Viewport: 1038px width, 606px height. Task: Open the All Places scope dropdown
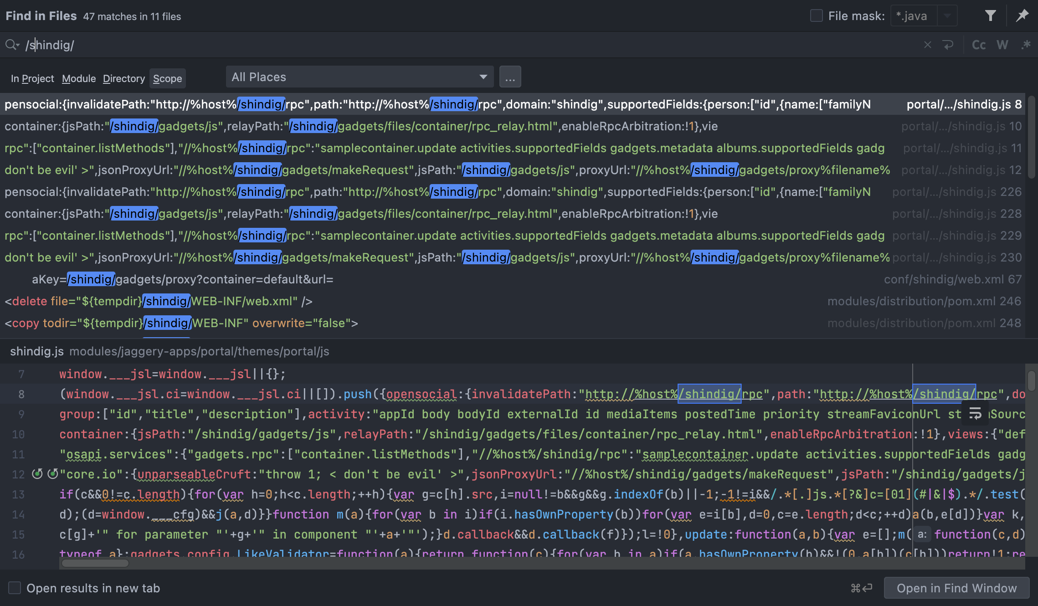click(x=359, y=77)
